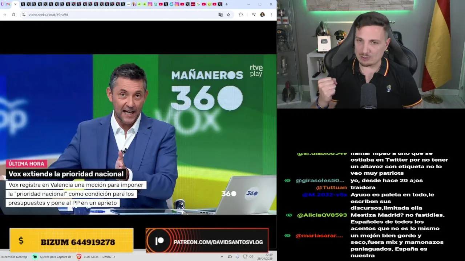Click the BIZUM 644919278 banner
Viewport: 465px width, 261px height.
[72, 240]
